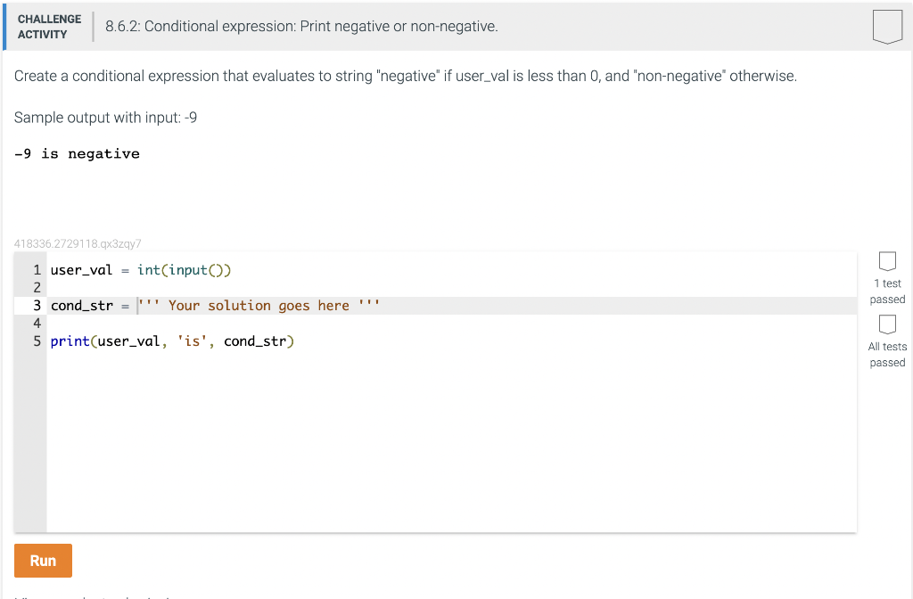Viewport: 913px width, 599px height.
Task: Click the int(input()) call on line 1
Action: pos(184,270)
